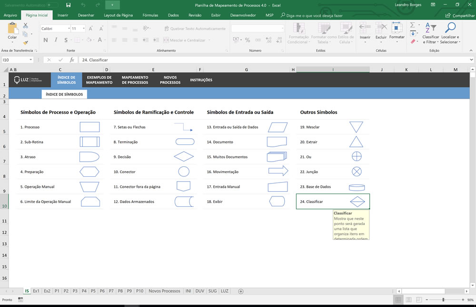
Task: Toggle the Salvamento Automático switch
Action: tap(52, 5)
